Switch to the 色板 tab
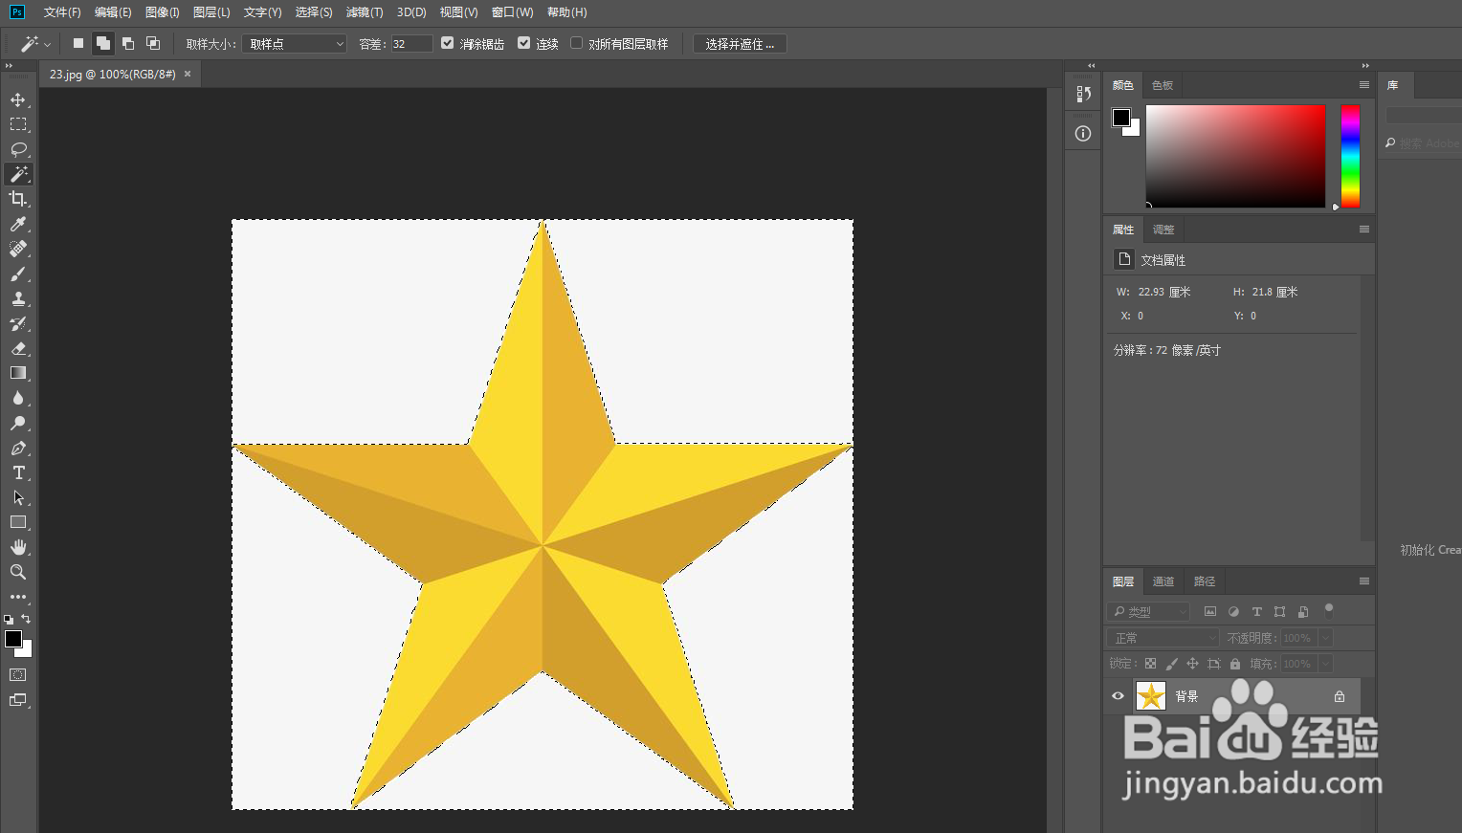Image resolution: width=1462 pixels, height=833 pixels. click(x=1163, y=85)
